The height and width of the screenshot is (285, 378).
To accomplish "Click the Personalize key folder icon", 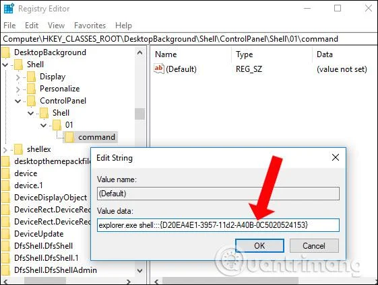I will pos(31,89).
